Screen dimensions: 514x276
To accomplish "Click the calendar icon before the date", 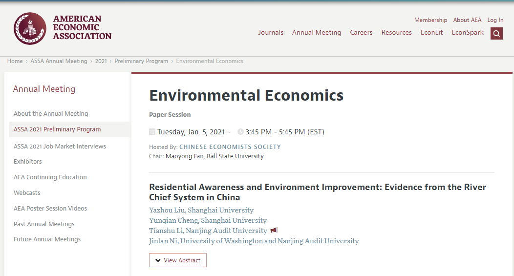I will [152, 132].
